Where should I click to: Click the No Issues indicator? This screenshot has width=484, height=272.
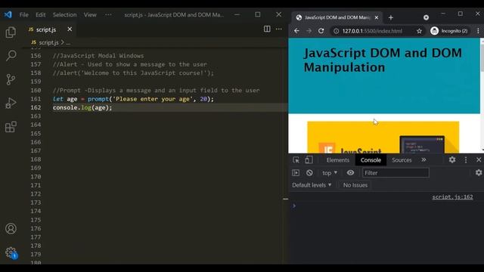click(355, 185)
